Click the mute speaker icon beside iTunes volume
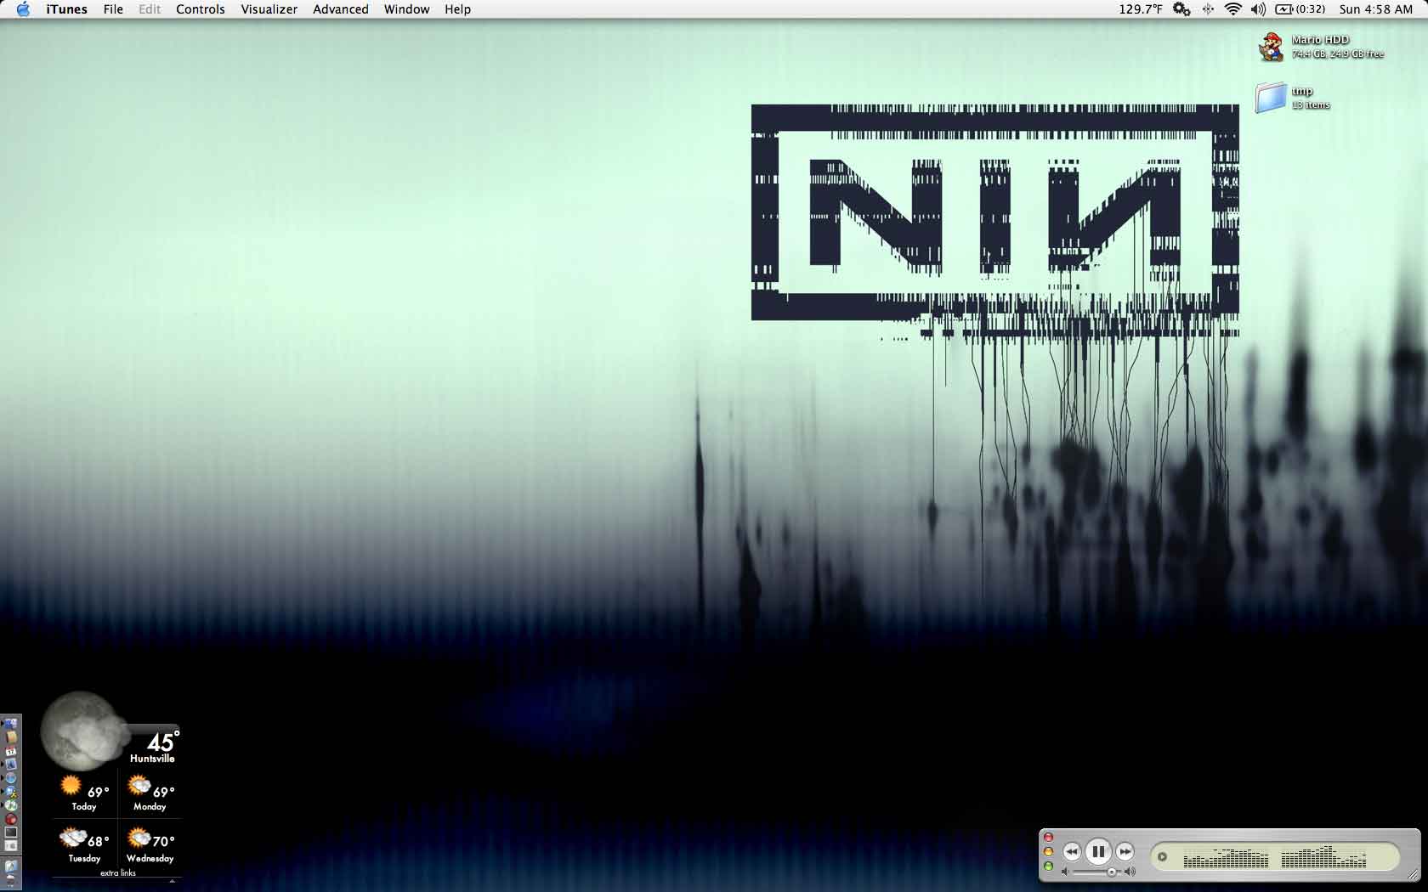The image size is (1428, 892). tap(1065, 872)
